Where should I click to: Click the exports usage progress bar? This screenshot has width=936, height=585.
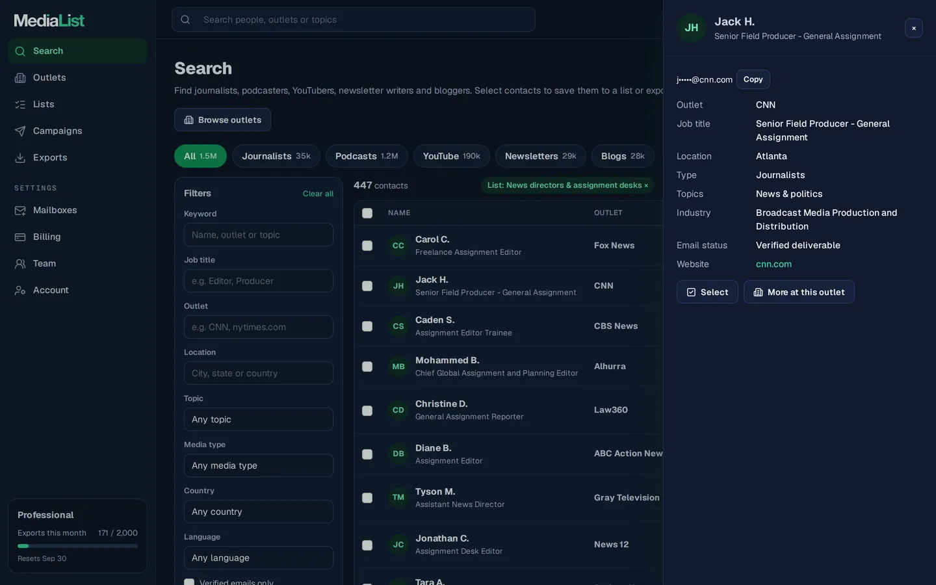(x=77, y=546)
